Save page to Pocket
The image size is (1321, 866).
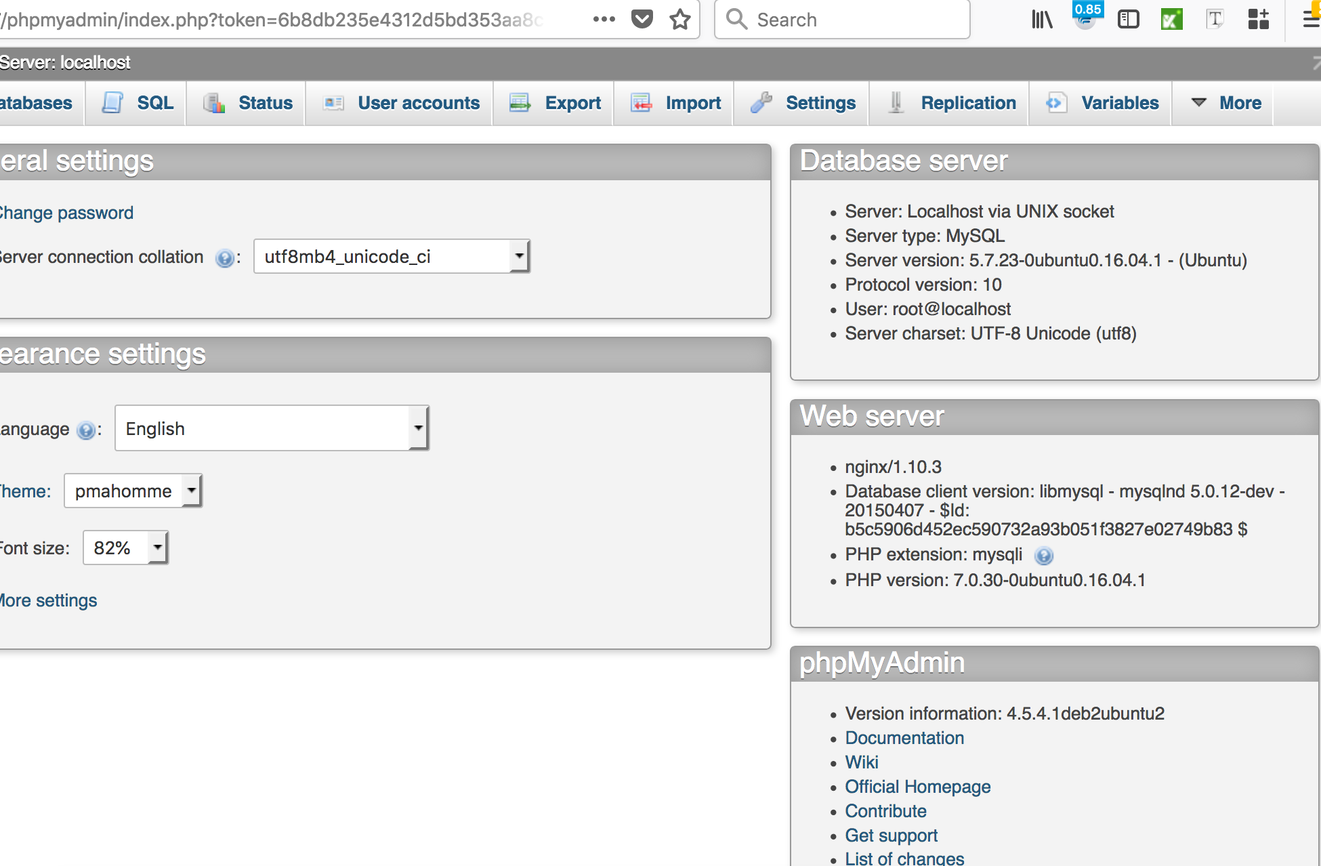coord(642,19)
